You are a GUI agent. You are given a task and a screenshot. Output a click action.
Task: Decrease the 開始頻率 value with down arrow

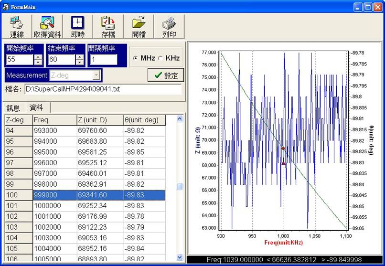[38, 62]
